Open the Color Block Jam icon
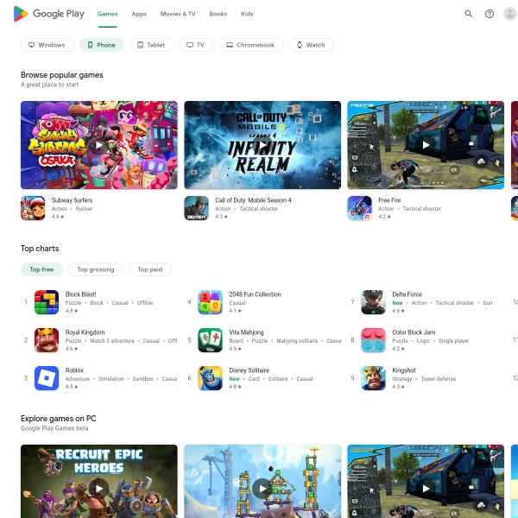The width and height of the screenshot is (518, 518). point(373,340)
